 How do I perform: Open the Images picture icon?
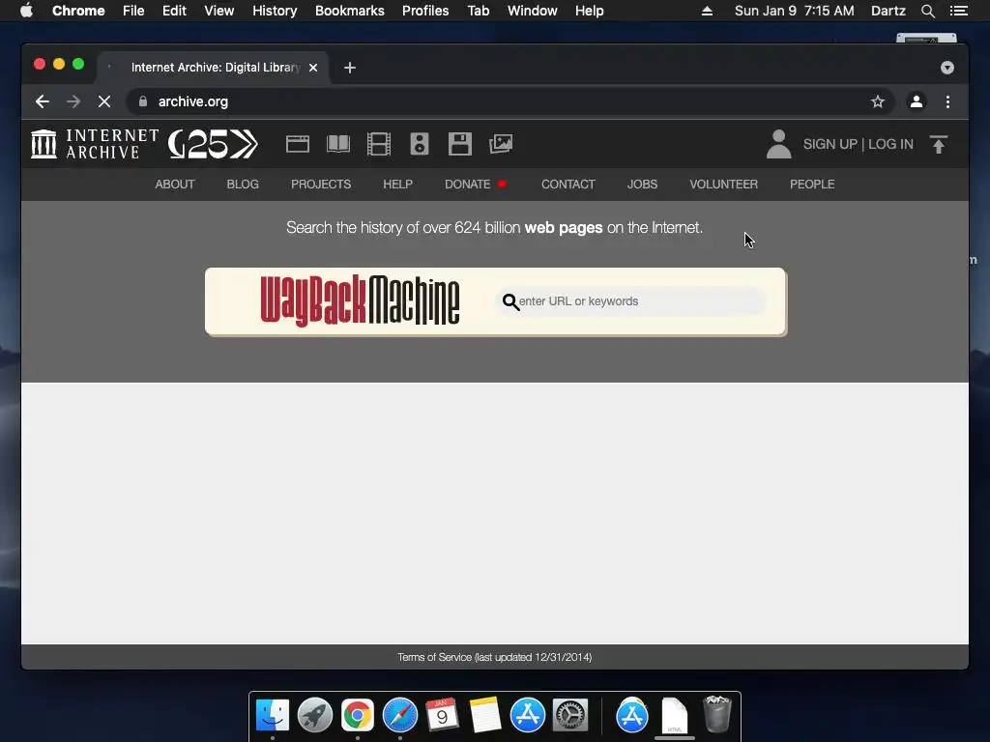(x=501, y=144)
